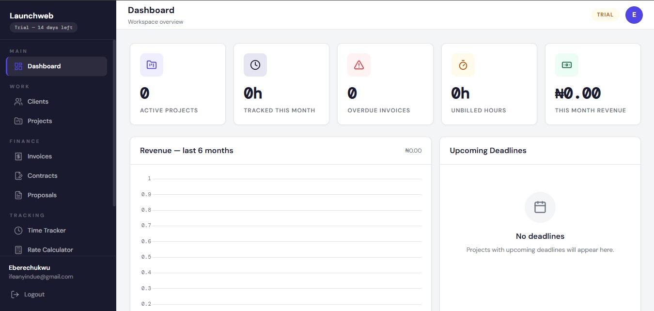Click the Active Projects folder-chart icon
Image resolution: width=654 pixels, height=311 pixels.
point(152,65)
